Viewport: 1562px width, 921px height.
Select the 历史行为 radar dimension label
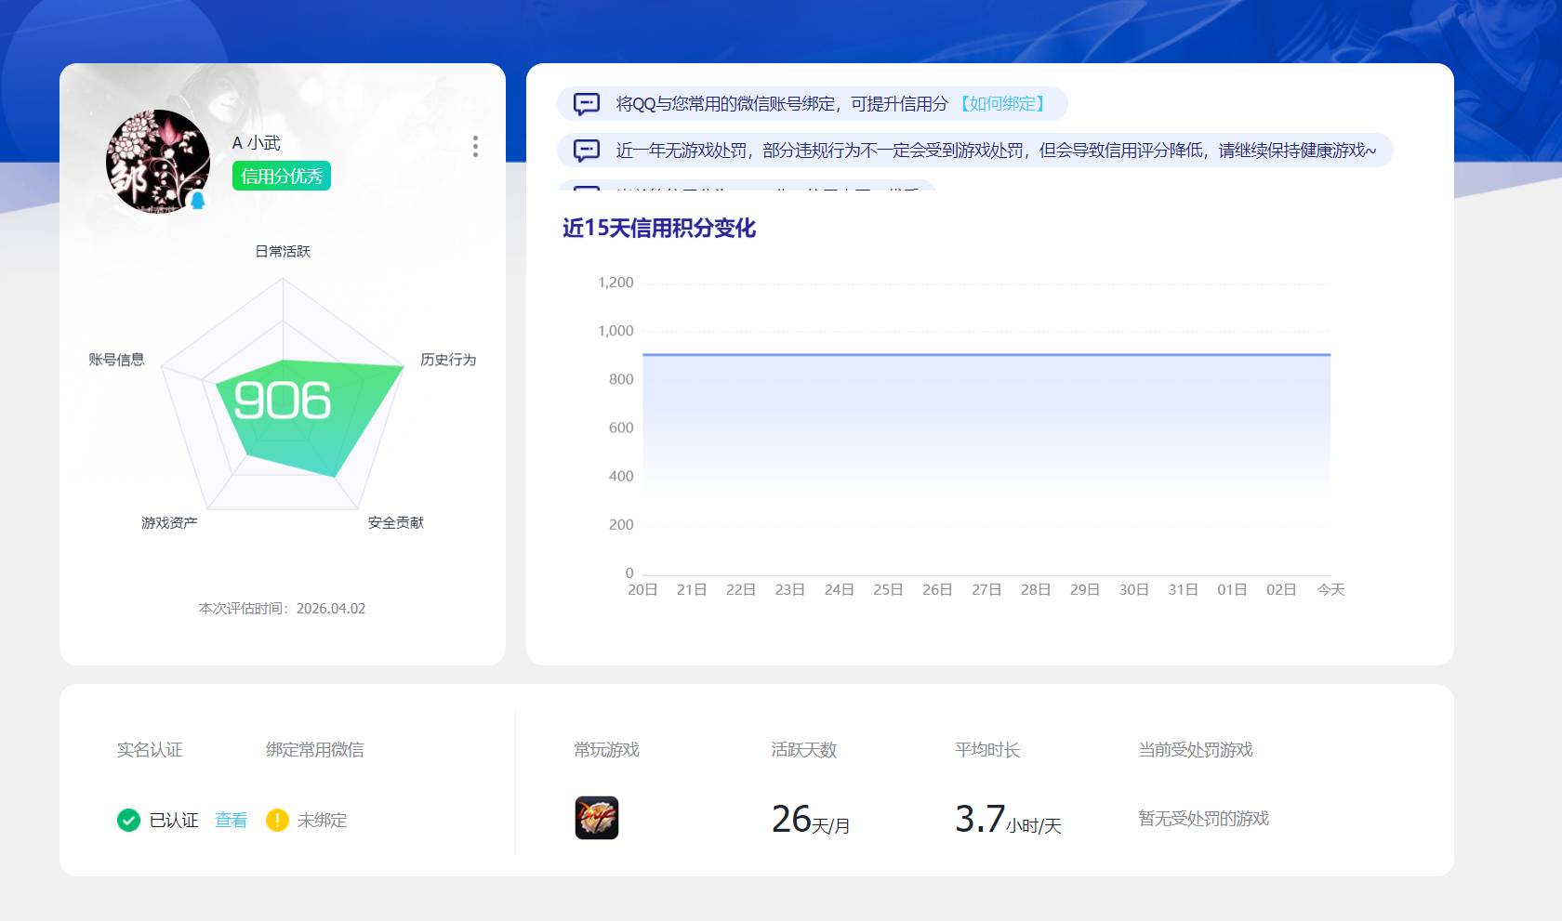click(449, 360)
